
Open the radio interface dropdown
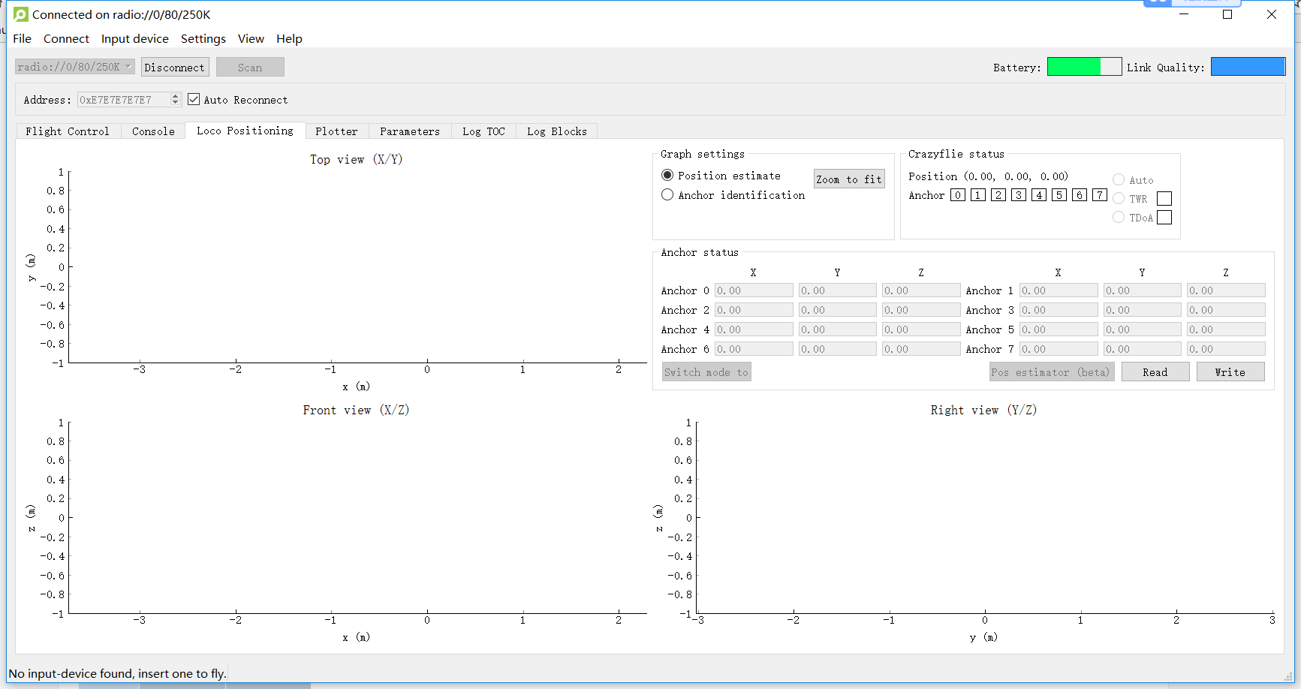click(74, 67)
